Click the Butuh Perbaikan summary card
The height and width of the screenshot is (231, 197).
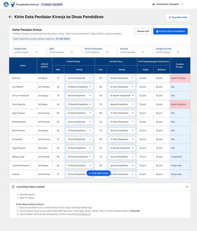tap(100, 50)
